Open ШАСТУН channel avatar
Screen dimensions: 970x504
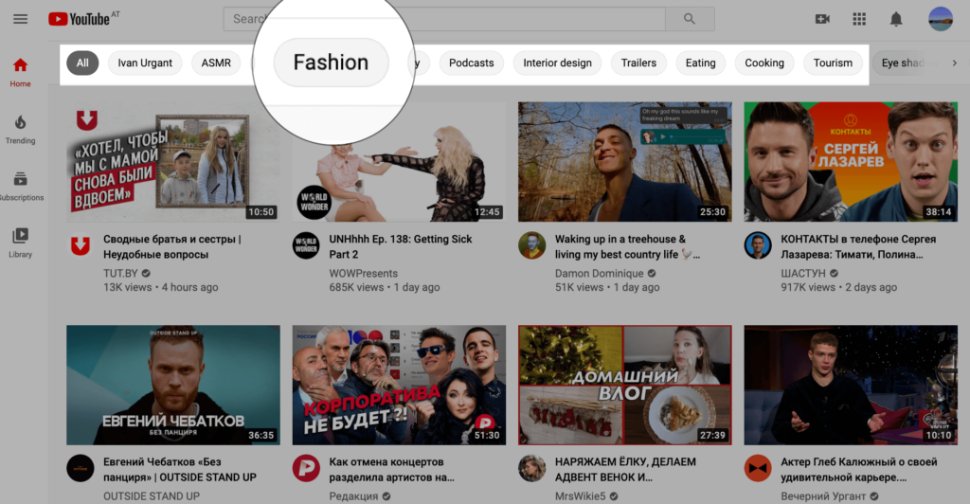click(x=758, y=246)
